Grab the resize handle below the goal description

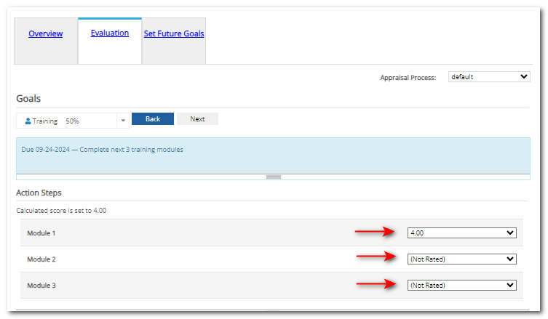tap(273, 177)
